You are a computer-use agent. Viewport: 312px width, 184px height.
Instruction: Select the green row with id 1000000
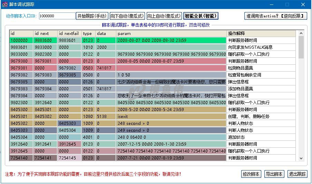tap(21, 40)
